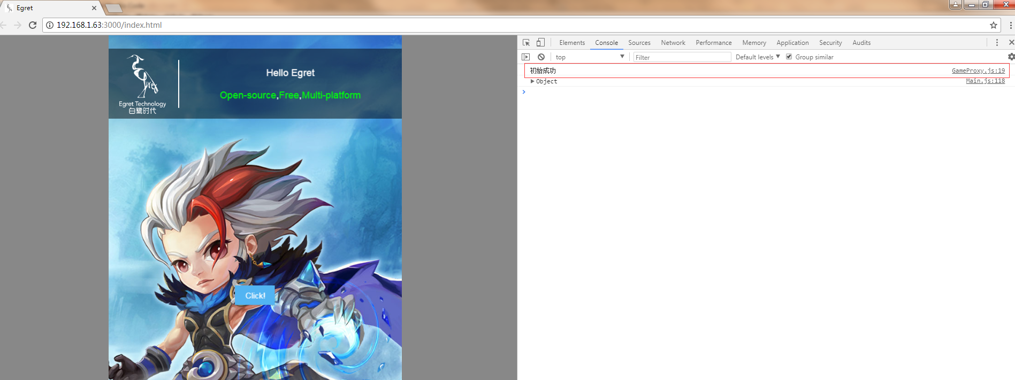Open a new browser tab
Viewport: 1015px width, 380px height.
coord(114,8)
